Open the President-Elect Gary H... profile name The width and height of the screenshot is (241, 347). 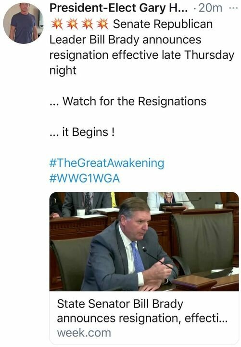coord(119,8)
